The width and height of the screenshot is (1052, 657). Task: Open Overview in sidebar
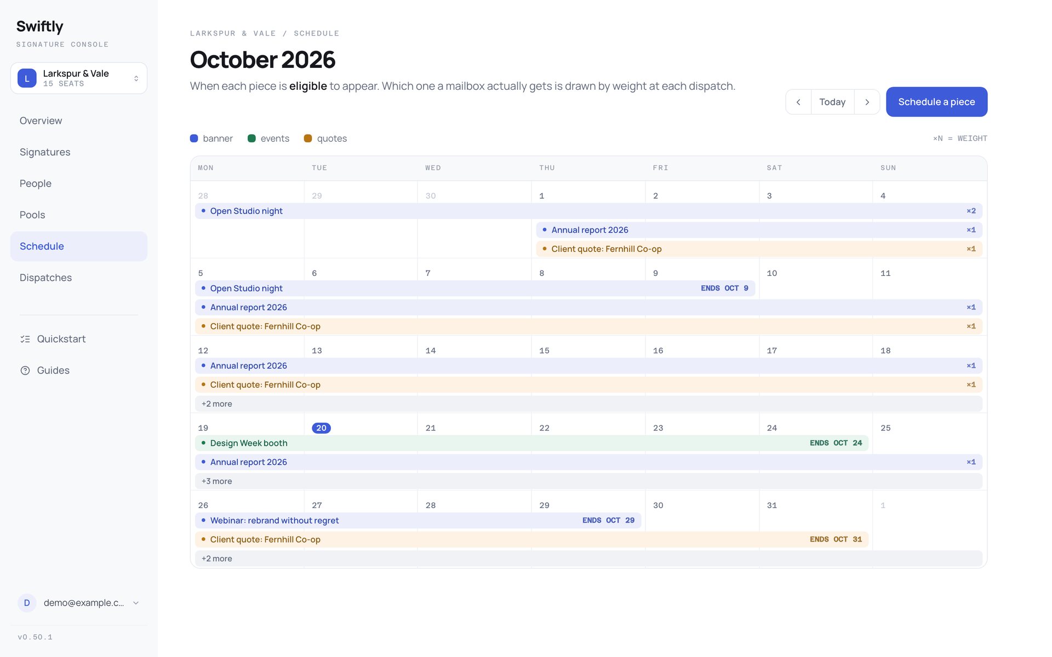click(79, 120)
